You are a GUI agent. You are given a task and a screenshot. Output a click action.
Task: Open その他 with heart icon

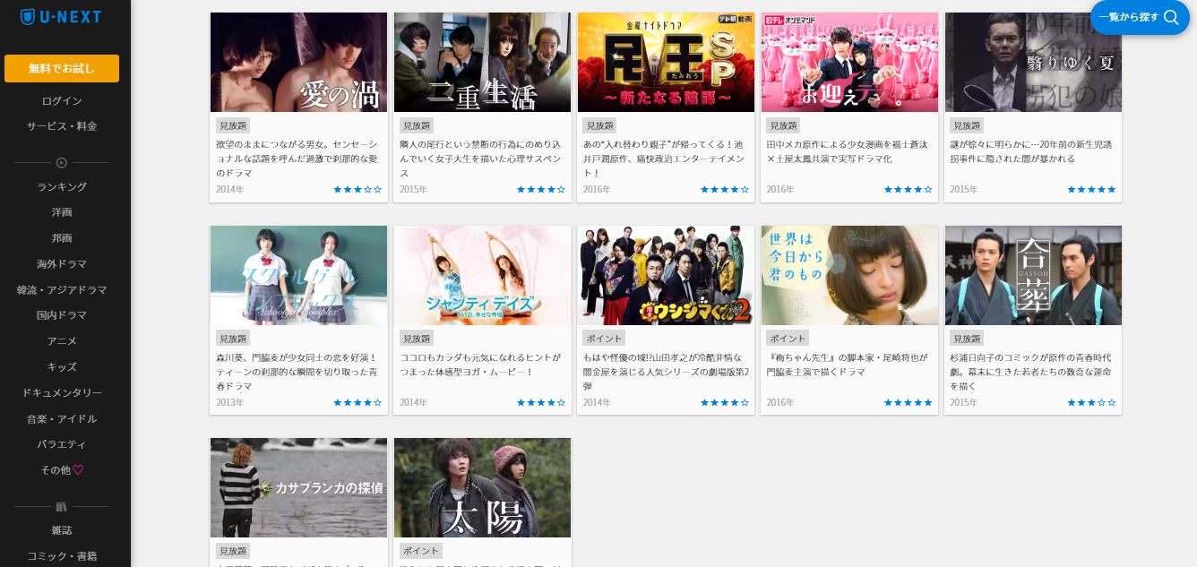62,470
